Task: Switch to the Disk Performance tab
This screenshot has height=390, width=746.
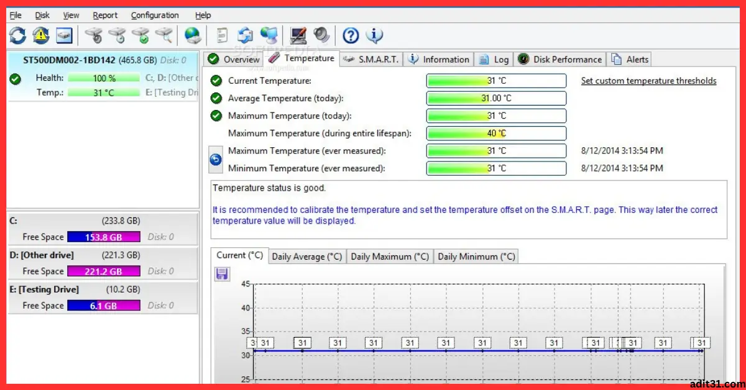Action: click(559, 60)
